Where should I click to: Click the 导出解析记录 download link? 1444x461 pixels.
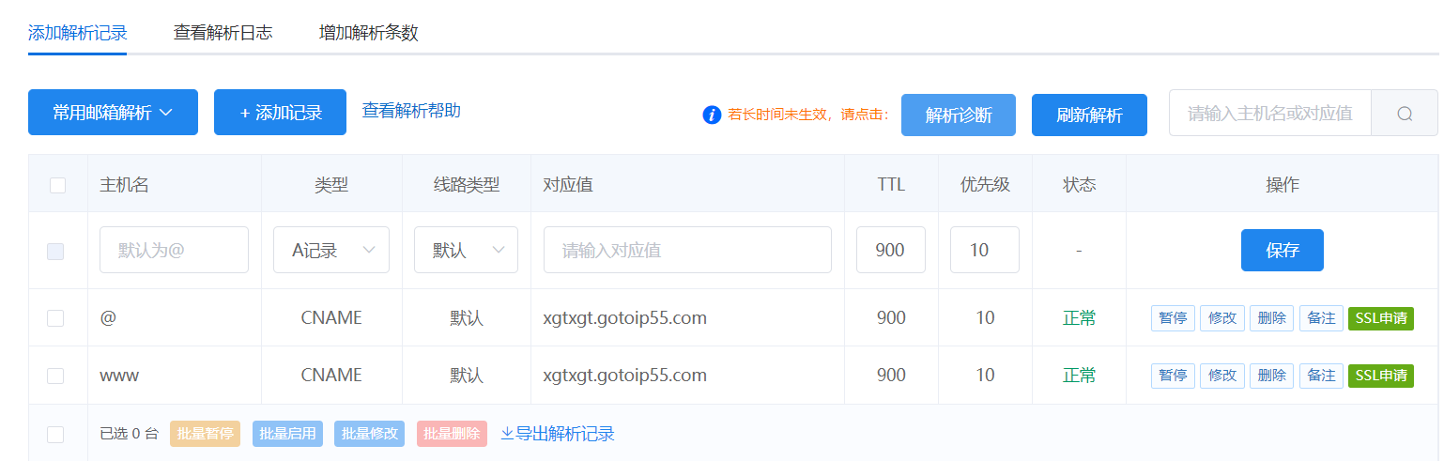point(558,434)
